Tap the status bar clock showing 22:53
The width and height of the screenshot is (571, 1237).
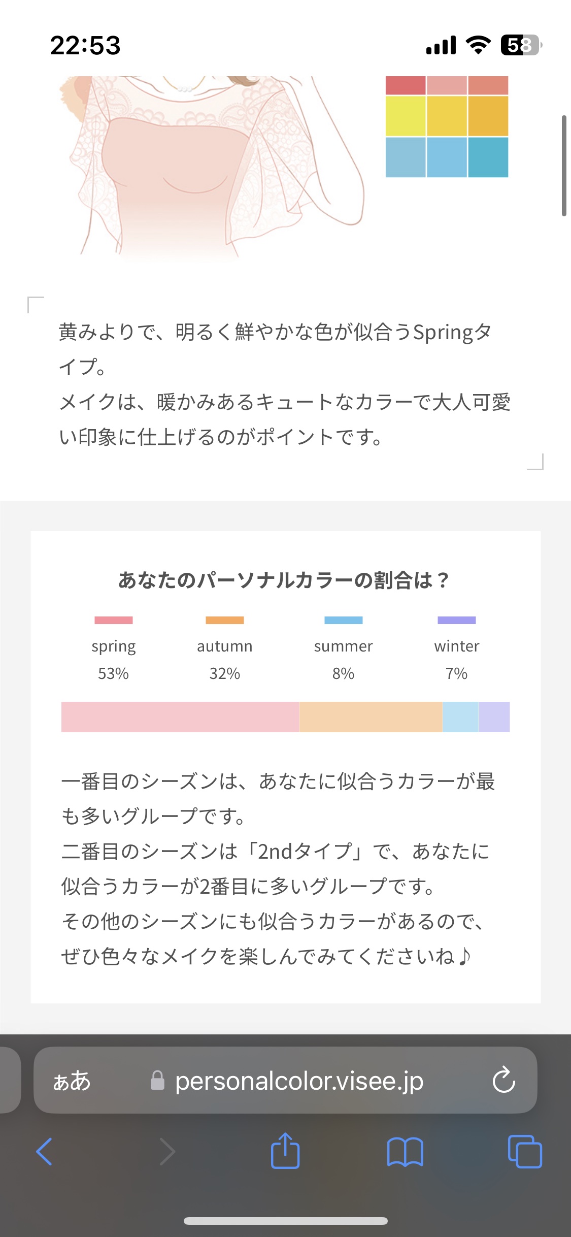[85, 45]
